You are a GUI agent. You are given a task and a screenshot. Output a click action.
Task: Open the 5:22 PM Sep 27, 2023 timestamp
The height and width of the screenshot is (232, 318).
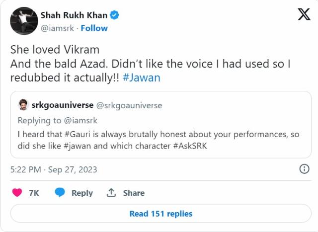(x=54, y=169)
